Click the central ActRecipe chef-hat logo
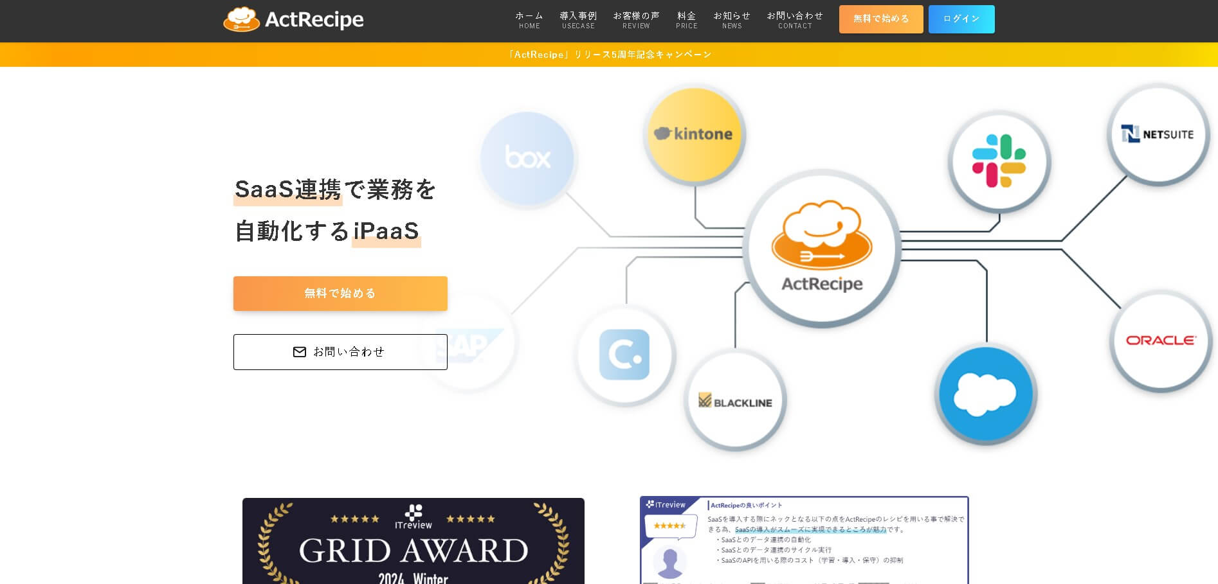This screenshot has width=1218, height=584. click(822, 248)
